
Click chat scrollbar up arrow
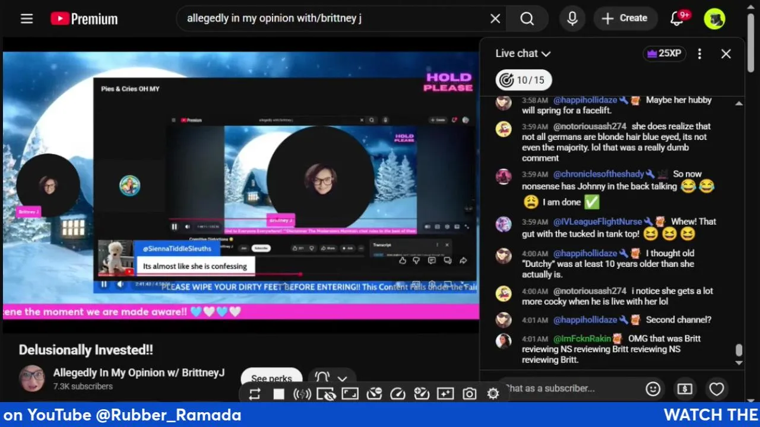(739, 104)
